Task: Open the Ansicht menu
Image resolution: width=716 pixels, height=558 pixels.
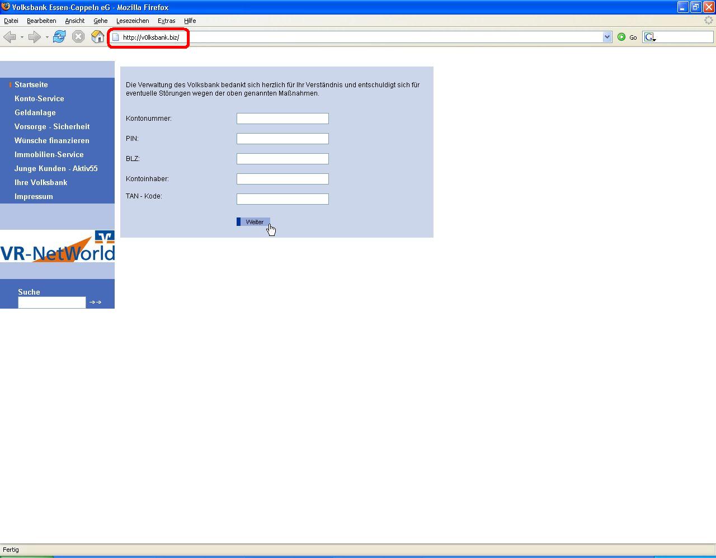Action: pyautogui.click(x=74, y=21)
